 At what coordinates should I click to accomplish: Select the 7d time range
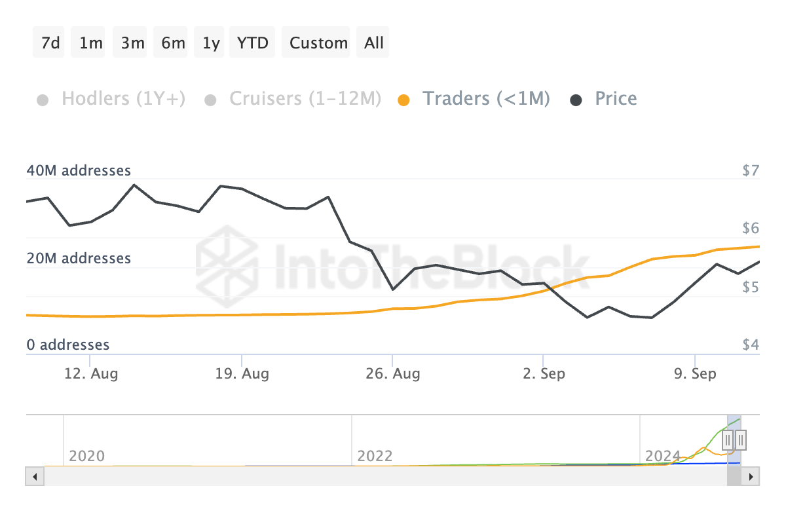pyautogui.click(x=50, y=43)
